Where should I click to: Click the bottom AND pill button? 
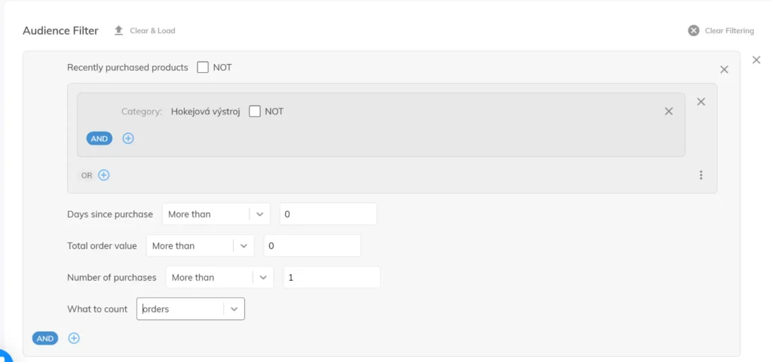coord(45,339)
